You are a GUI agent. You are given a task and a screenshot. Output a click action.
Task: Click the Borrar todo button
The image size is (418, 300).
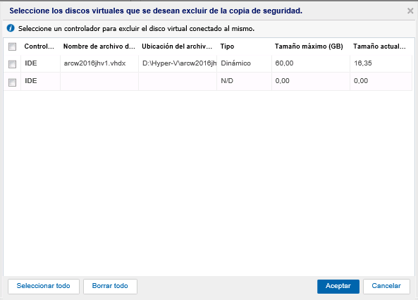coord(110,286)
